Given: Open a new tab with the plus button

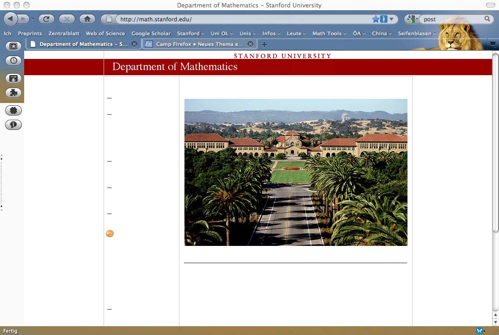Looking at the screenshot, I should pos(264,45).
